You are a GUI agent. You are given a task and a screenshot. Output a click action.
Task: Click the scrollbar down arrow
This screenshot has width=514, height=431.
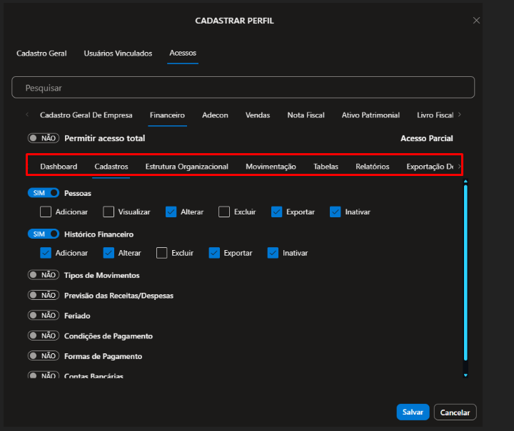[465, 375]
